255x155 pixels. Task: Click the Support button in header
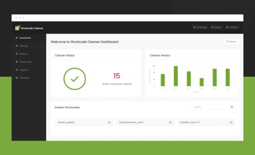pyautogui.click(x=217, y=27)
